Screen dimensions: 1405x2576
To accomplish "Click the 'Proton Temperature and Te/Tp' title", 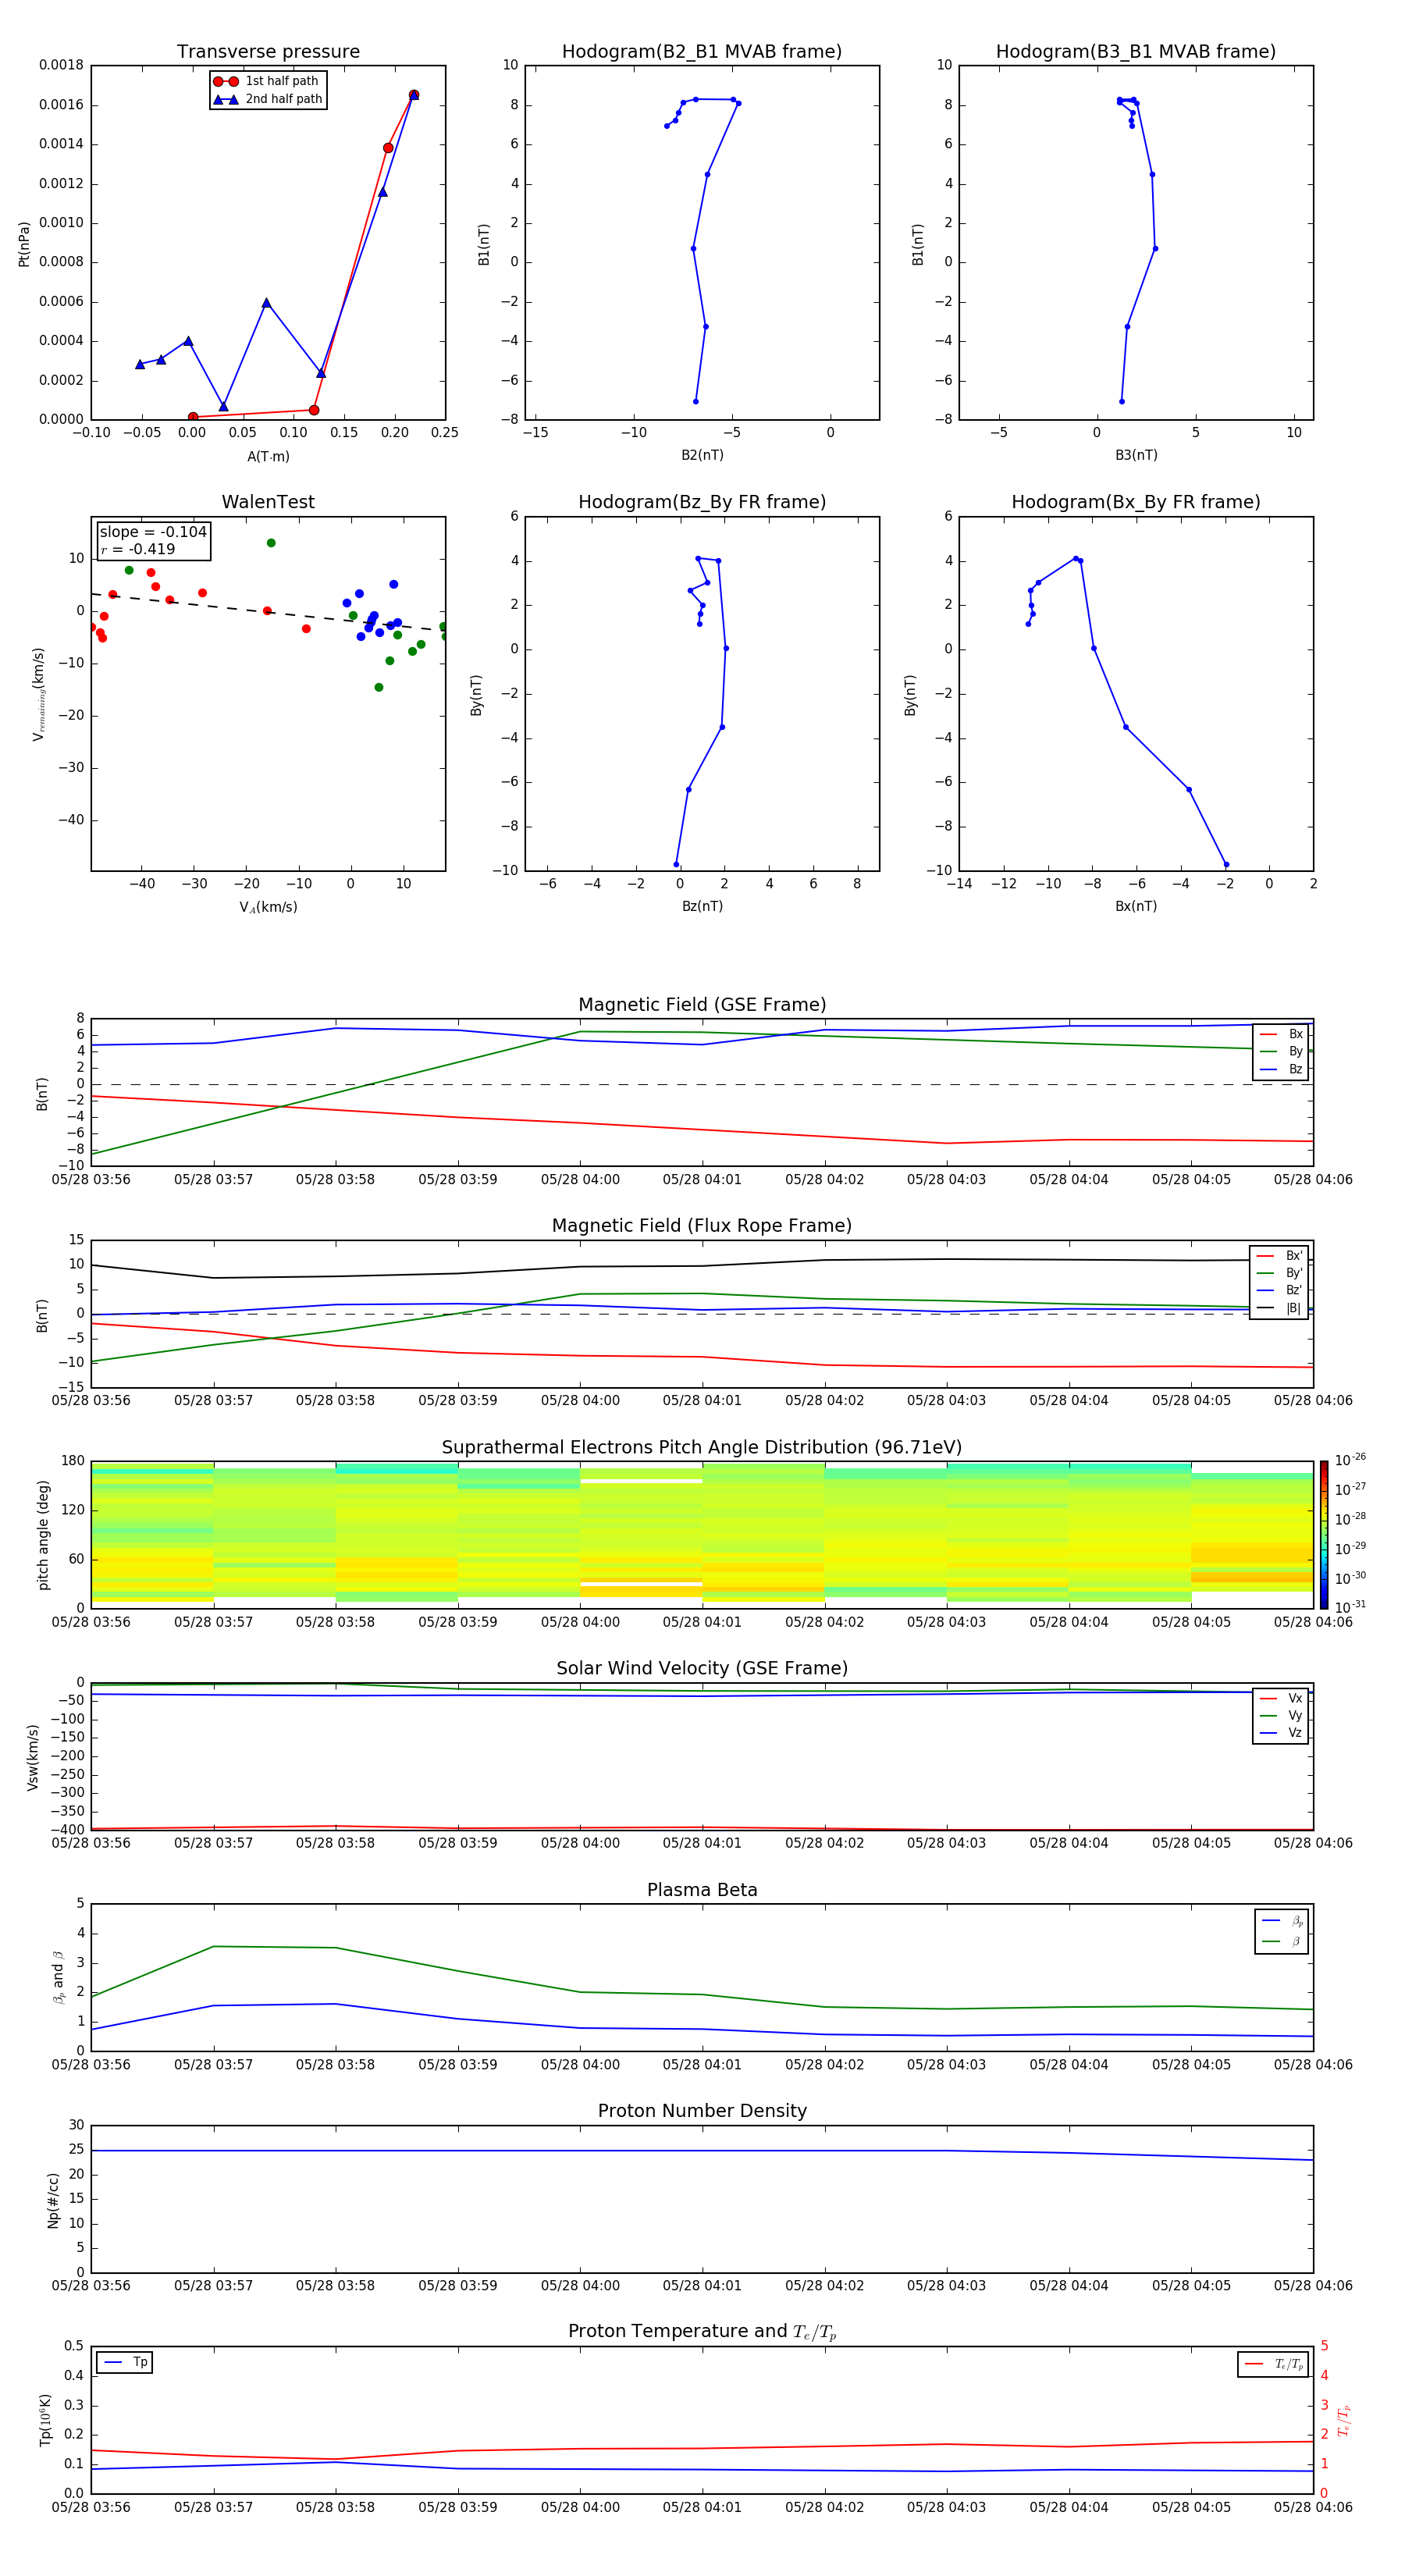I will click(702, 2332).
